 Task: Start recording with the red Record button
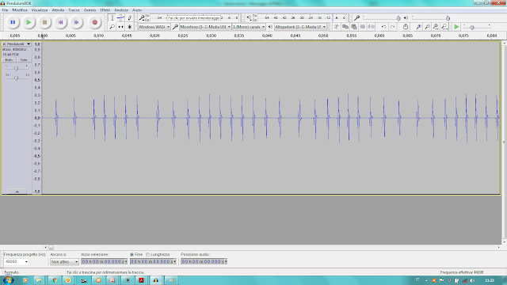(x=94, y=22)
